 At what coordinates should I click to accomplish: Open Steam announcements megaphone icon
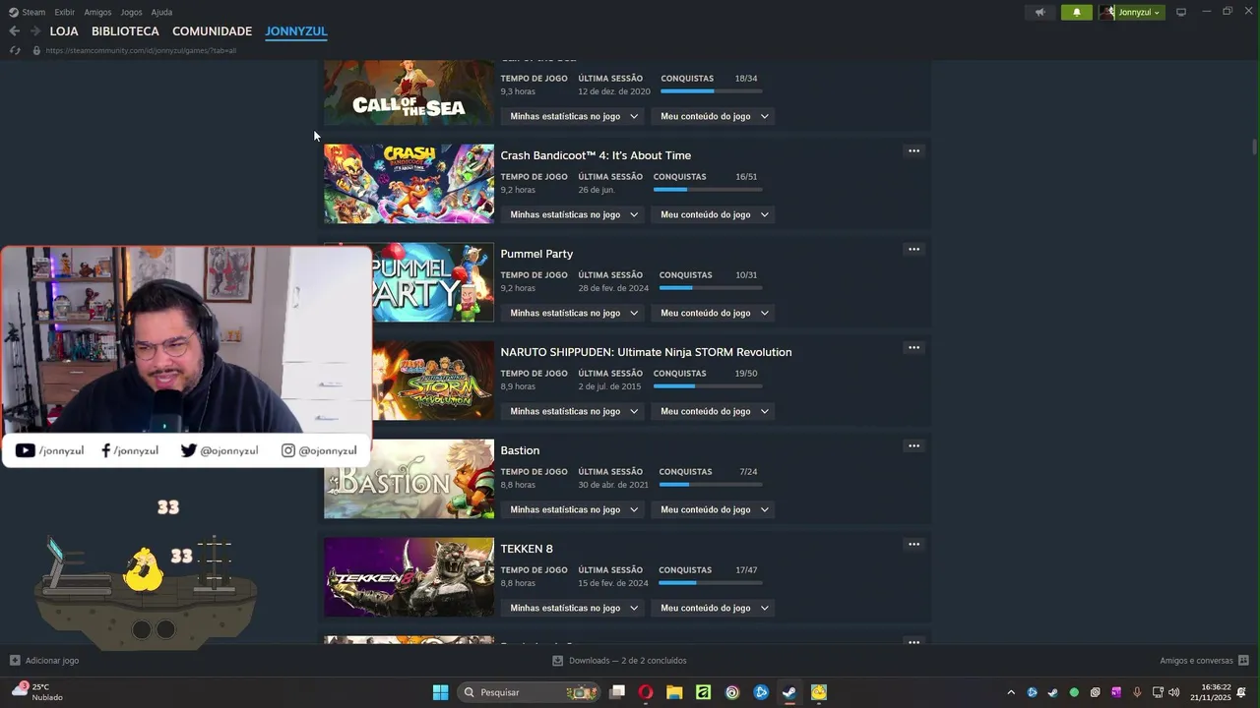(1039, 12)
